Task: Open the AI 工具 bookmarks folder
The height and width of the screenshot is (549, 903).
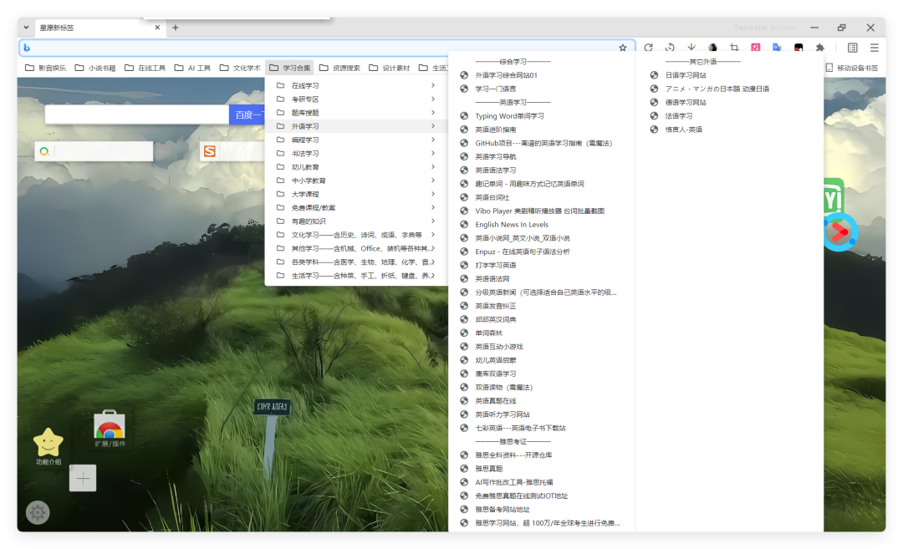Action: coord(192,68)
